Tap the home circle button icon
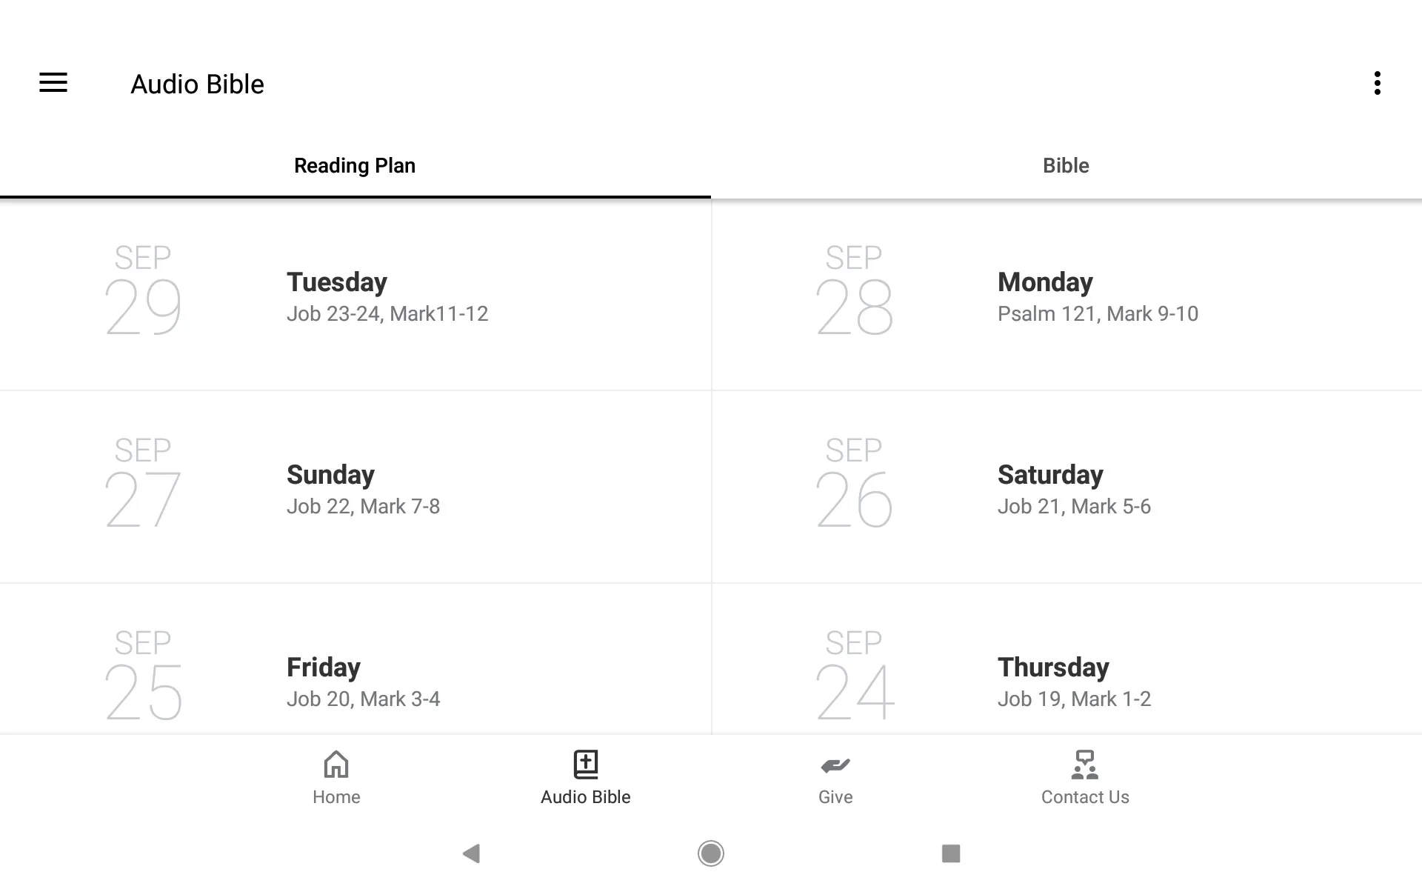This screenshot has height=889, width=1422. coord(710,853)
